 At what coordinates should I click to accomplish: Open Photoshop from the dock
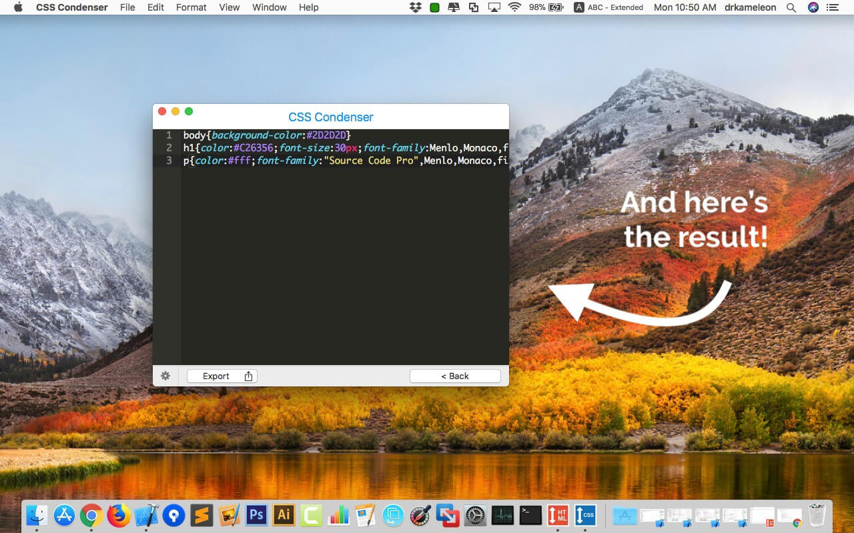pos(256,515)
